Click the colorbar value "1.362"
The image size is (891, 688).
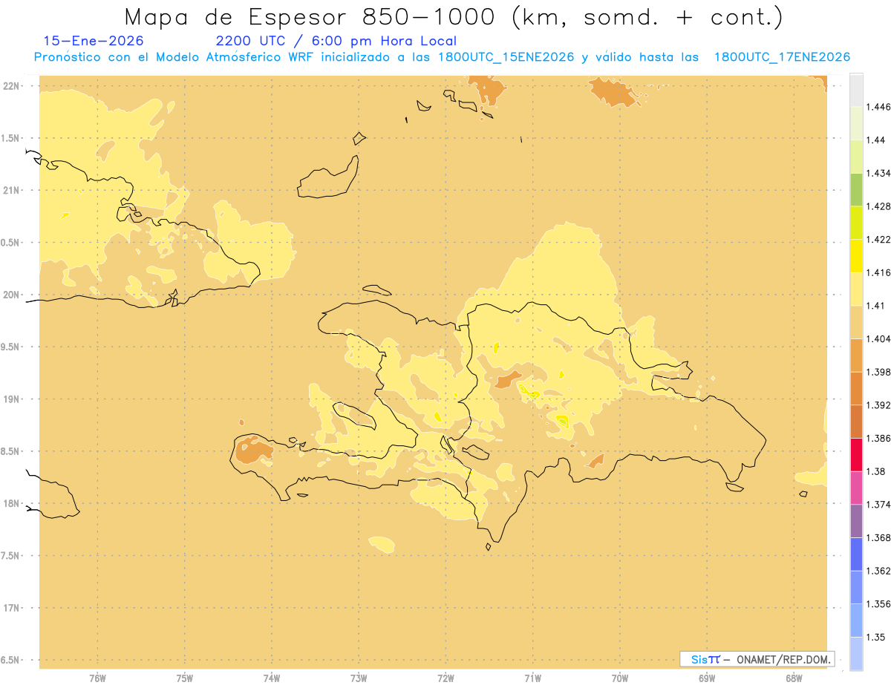pyautogui.click(x=880, y=571)
